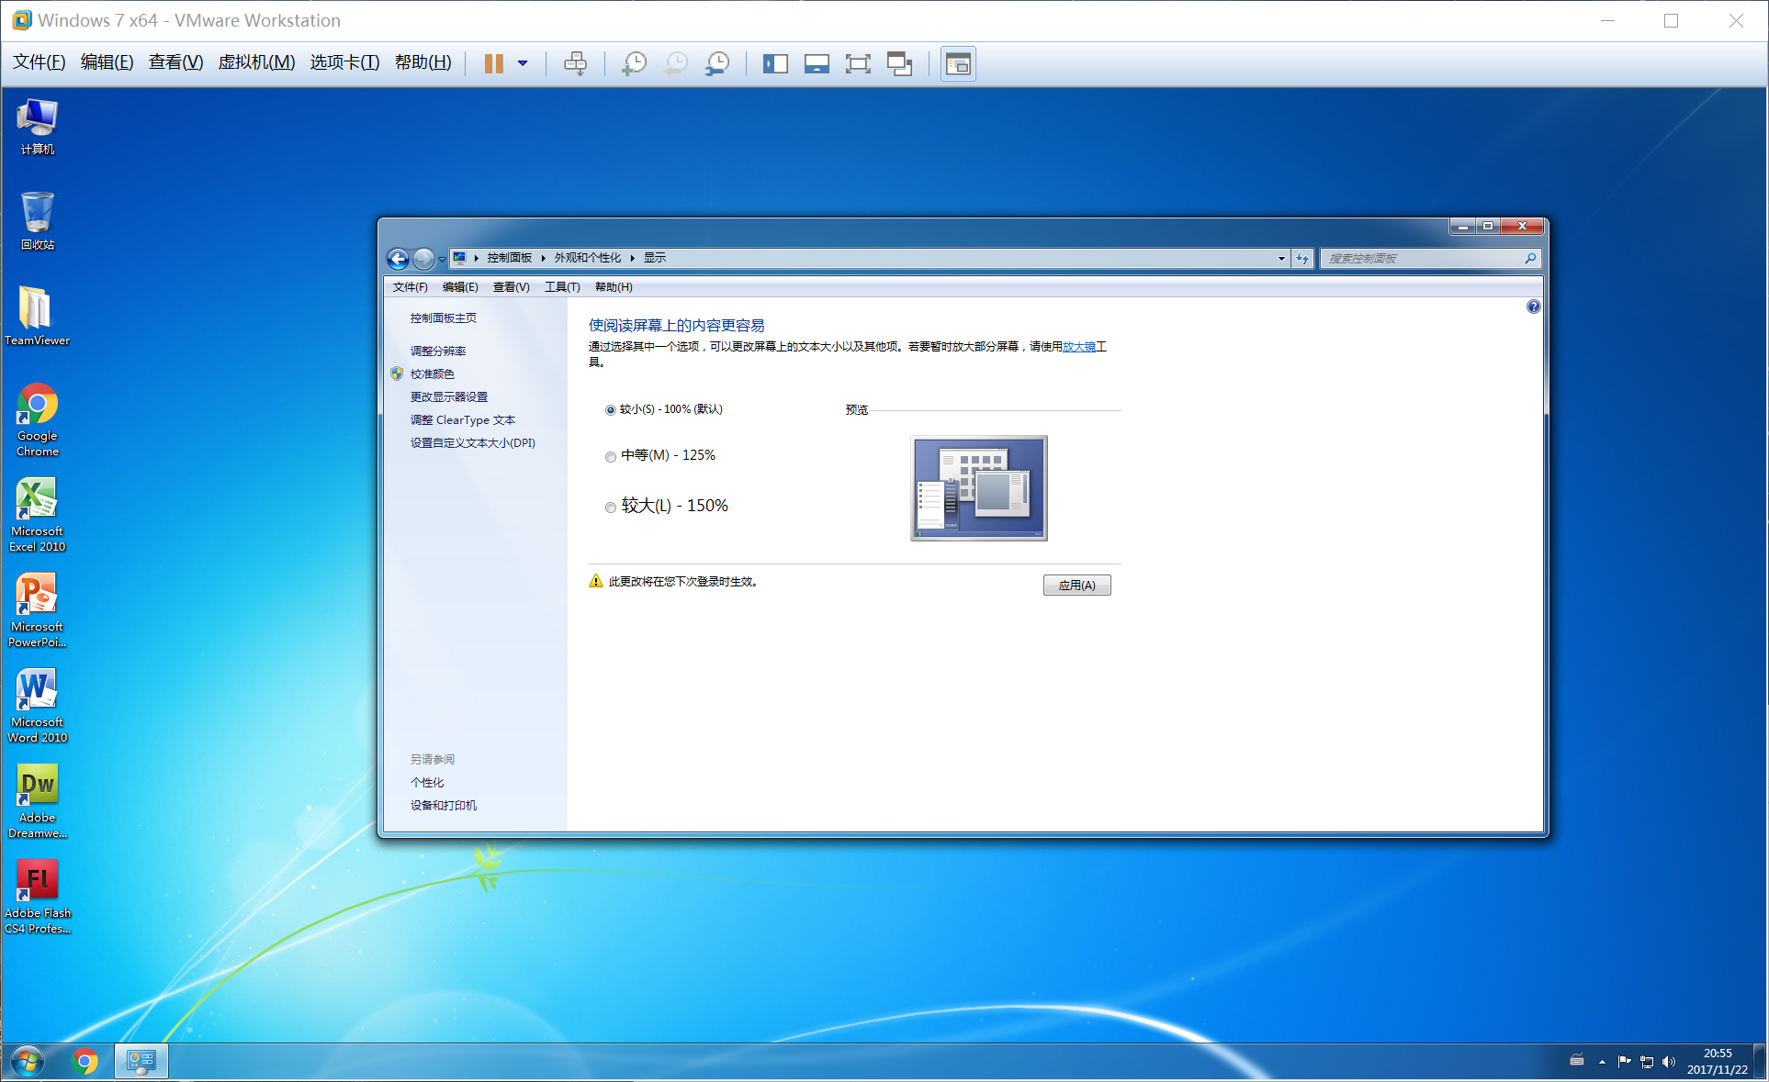Focus the 搜索控制面板 search box
The height and width of the screenshot is (1082, 1769).
tap(1429, 259)
